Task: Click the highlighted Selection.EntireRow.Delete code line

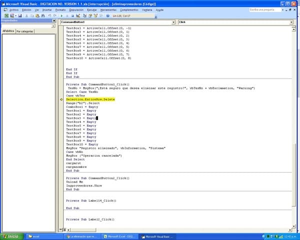Action: coord(86,99)
